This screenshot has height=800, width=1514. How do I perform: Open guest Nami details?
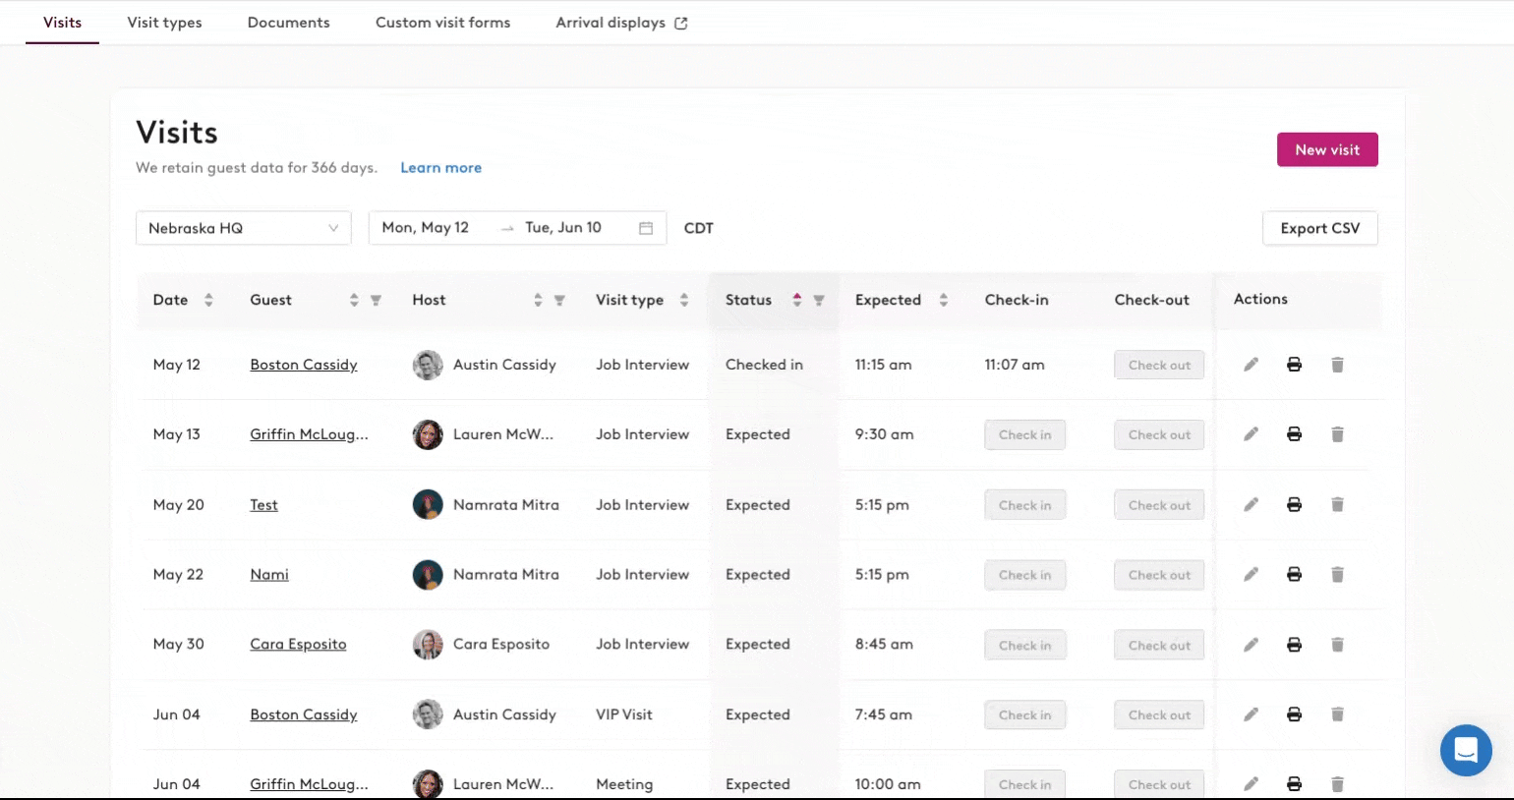click(x=269, y=575)
